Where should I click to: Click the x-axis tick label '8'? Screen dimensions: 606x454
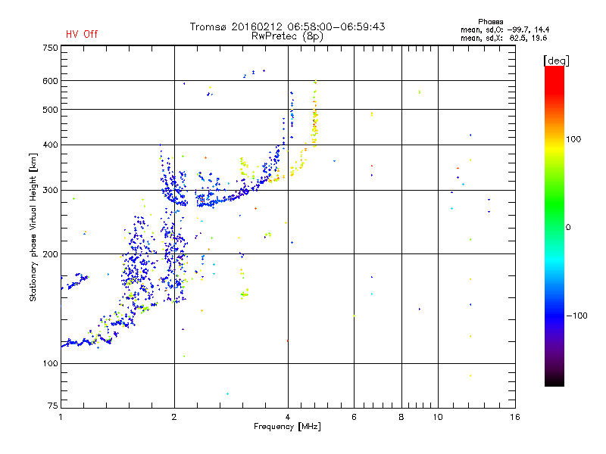click(401, 417)
